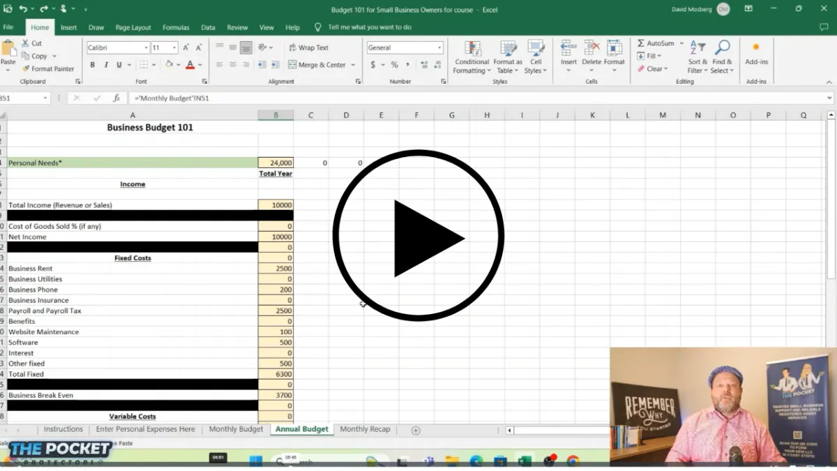Screen dimensions: 837x471
Task: Toggle Italic formatting
Action: (106, 65)
